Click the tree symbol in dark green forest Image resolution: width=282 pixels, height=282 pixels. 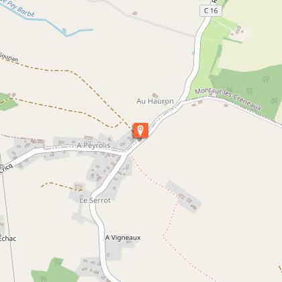point(266,79)
